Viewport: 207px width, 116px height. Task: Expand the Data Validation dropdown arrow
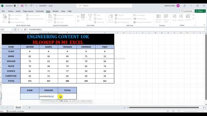(x=131, y=22)
